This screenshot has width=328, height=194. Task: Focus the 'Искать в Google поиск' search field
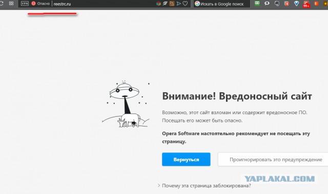pyautogui.click(x=222, y=4)
